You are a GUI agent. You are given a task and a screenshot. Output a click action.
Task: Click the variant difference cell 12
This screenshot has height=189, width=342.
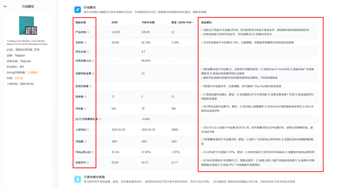point(173,97)
